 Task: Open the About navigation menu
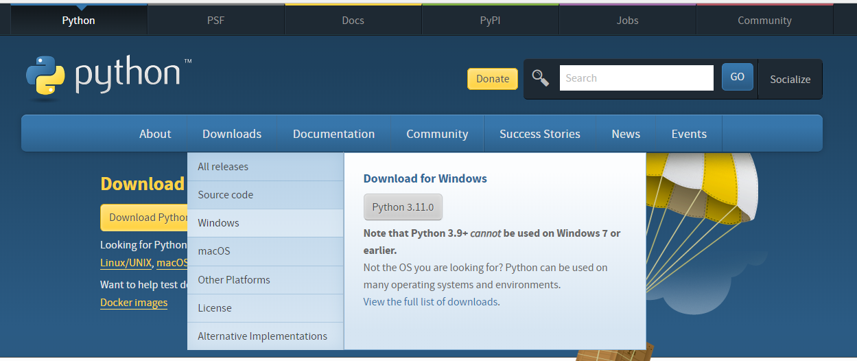[155, 135]
